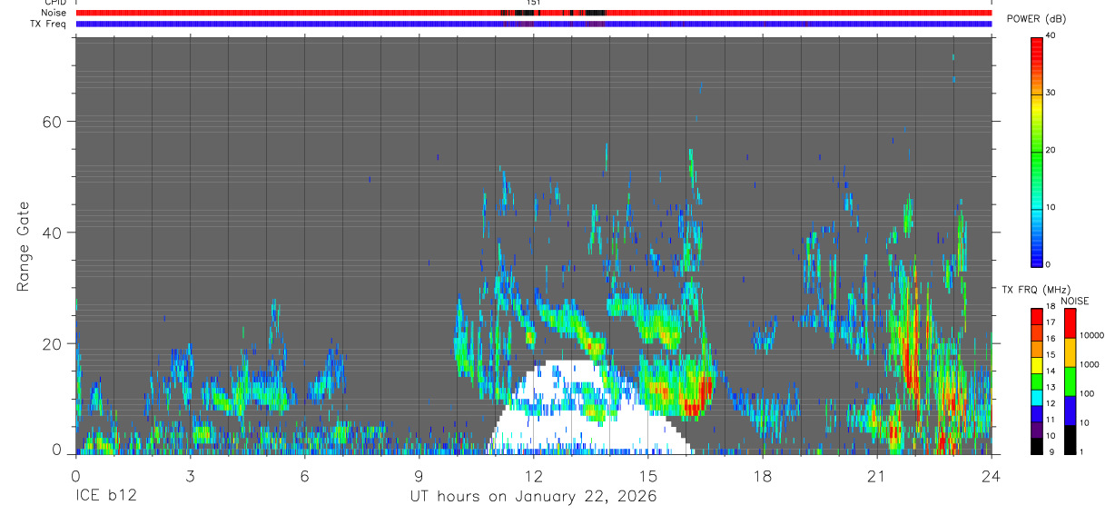Select the 40 tick on POWER color bar

coord(1050,35)
